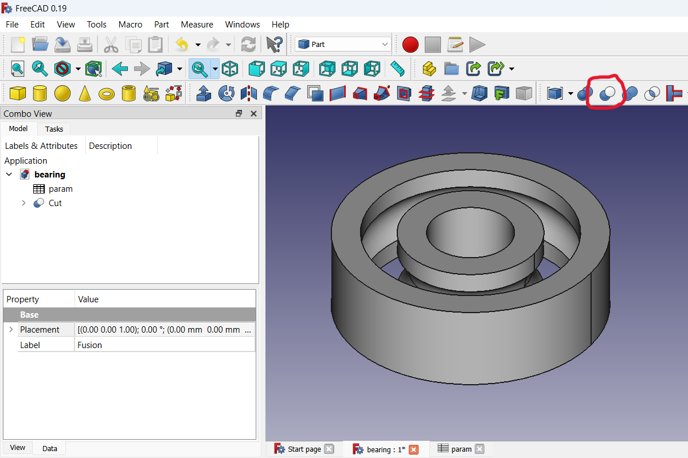Click the Measure distance ruler icon
Screen dimensions: 688x458
pos(397,69)
